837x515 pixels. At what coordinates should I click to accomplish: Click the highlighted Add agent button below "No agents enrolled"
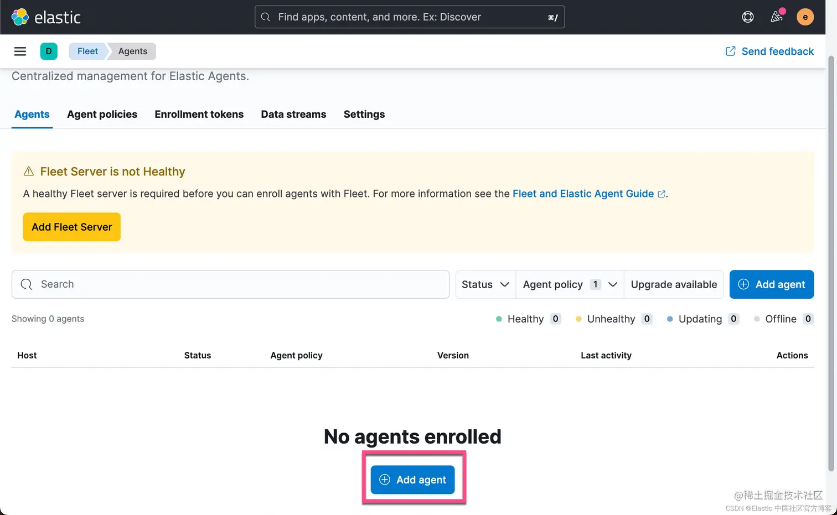coord(413,480)
